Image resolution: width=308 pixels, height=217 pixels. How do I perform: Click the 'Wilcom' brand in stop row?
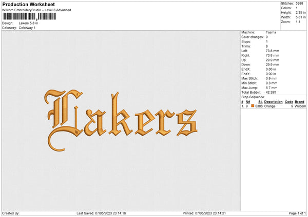[300, 106]
